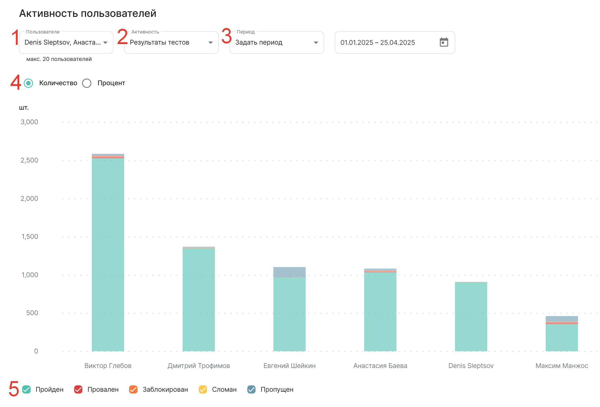Uncheck the Провален legend checkbox

coord(78,389)
